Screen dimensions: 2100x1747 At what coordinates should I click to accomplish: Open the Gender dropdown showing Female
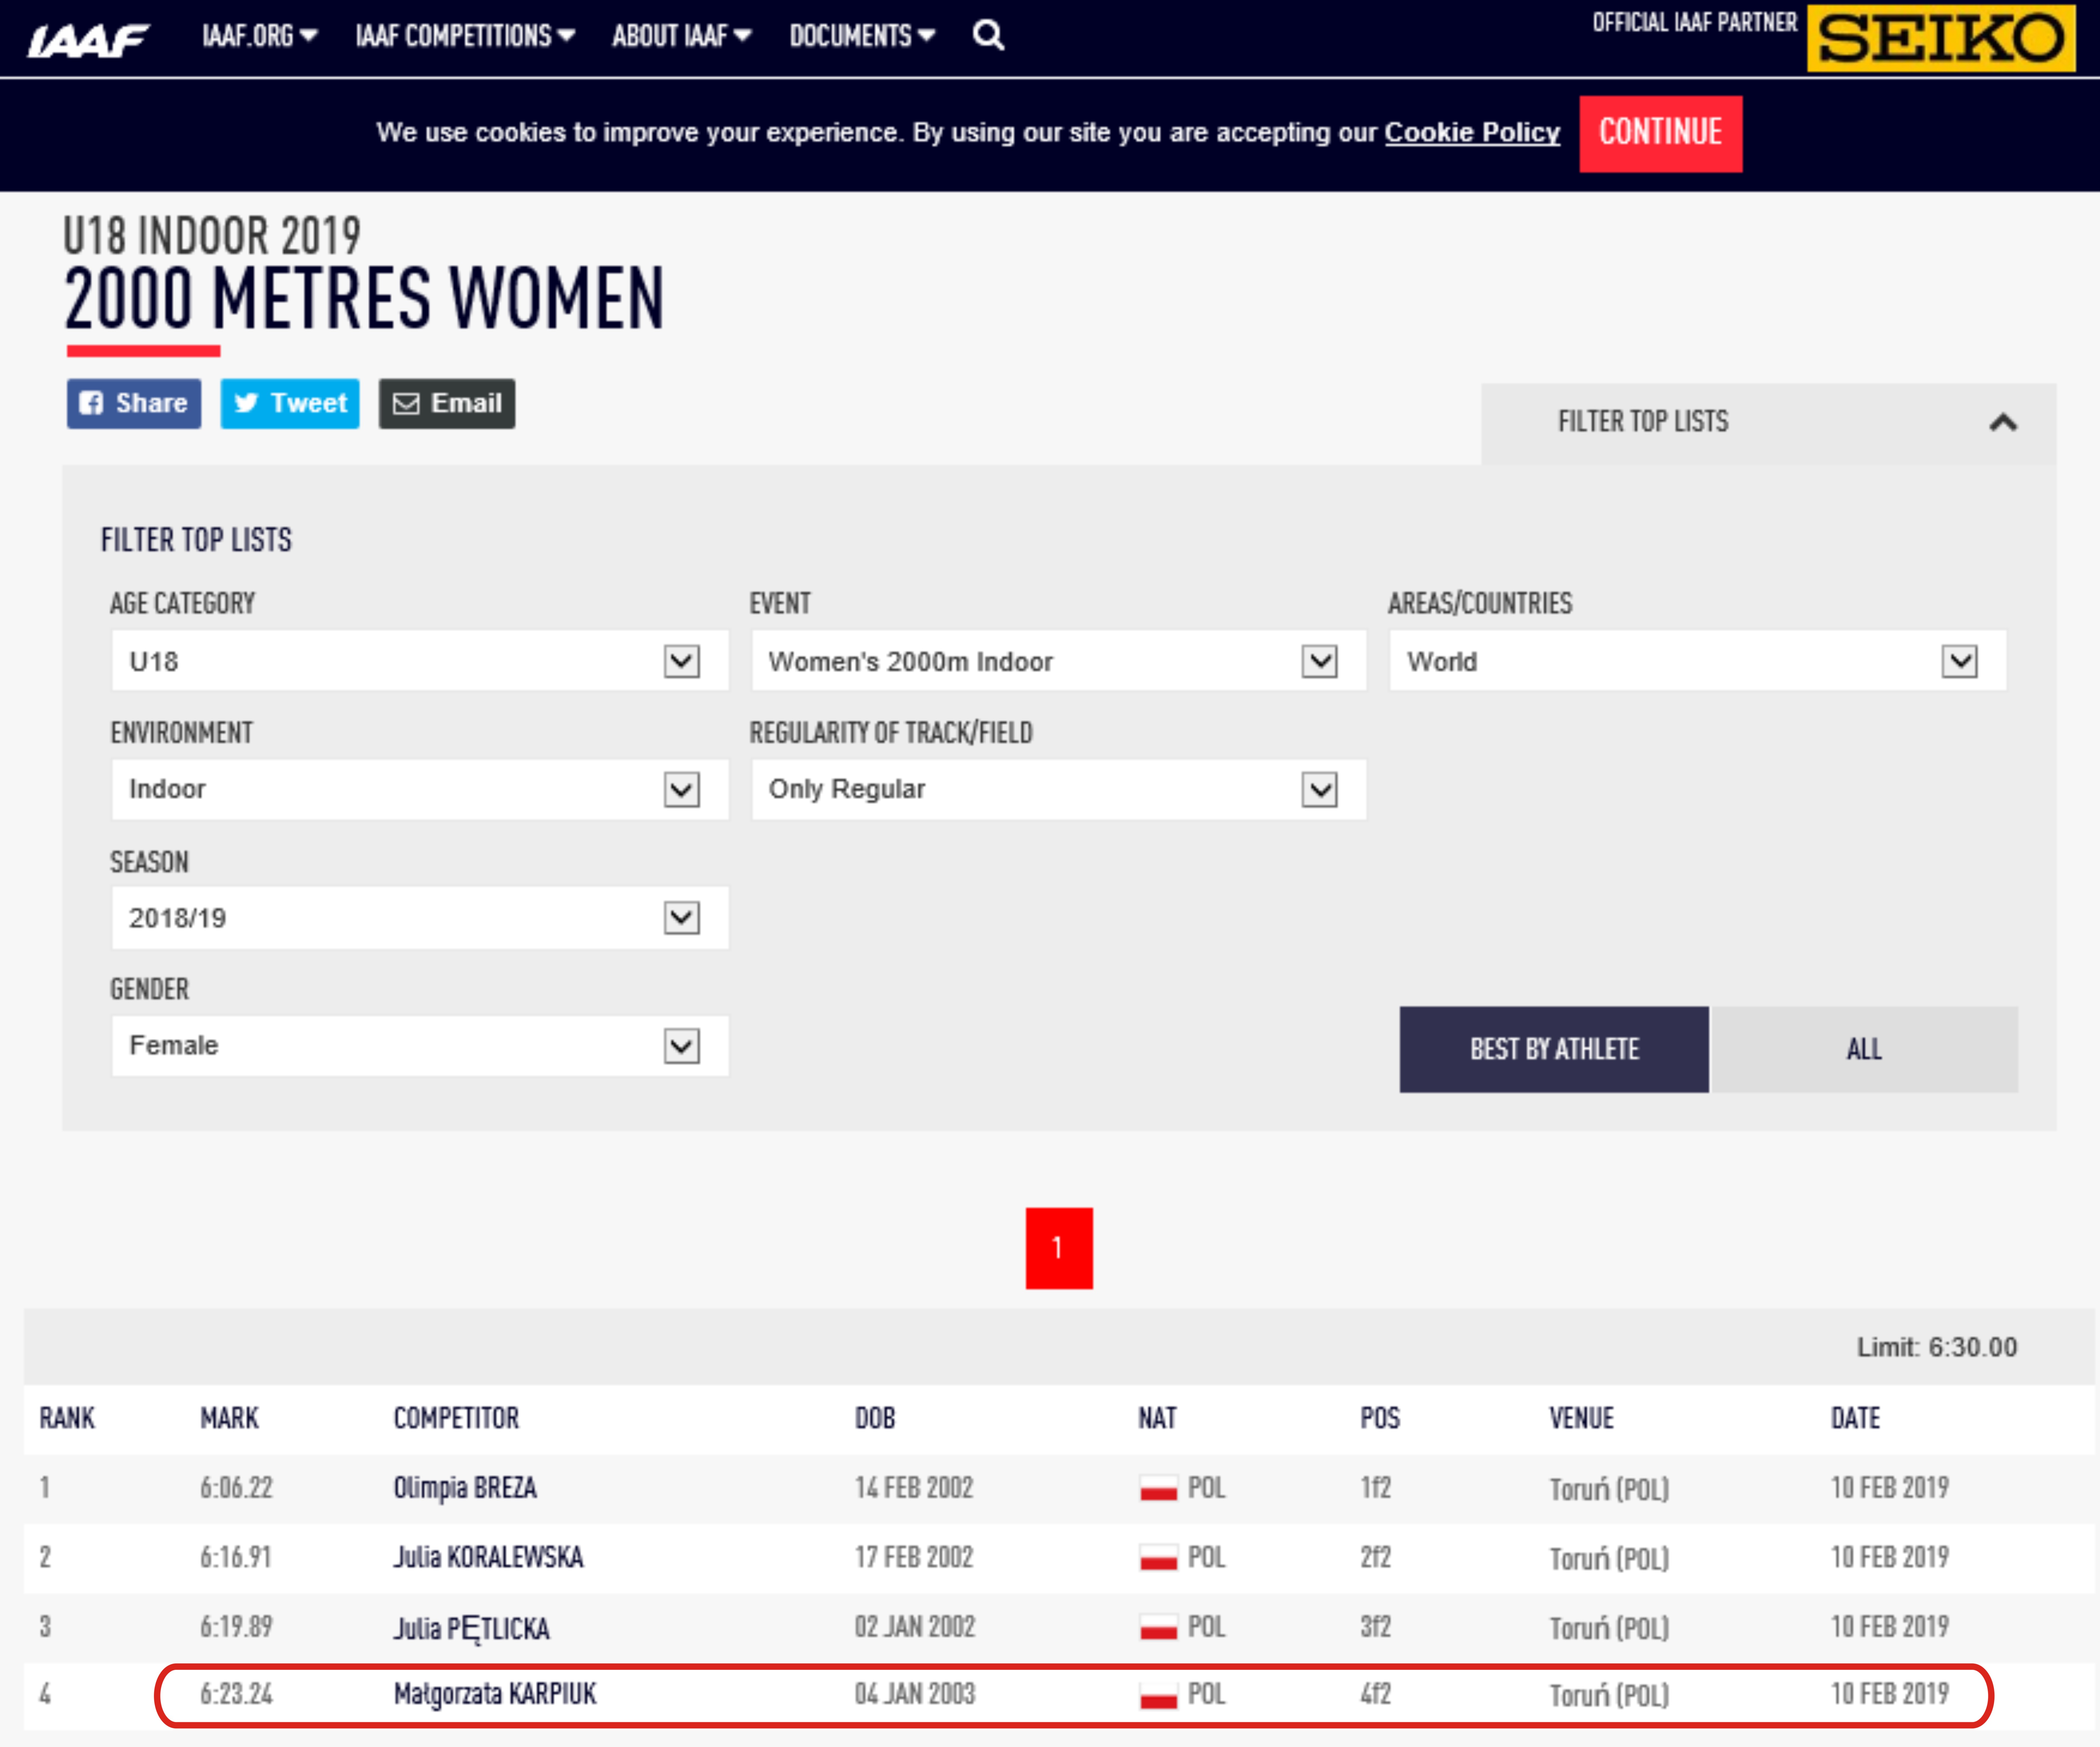click(x=420, y=1046)
